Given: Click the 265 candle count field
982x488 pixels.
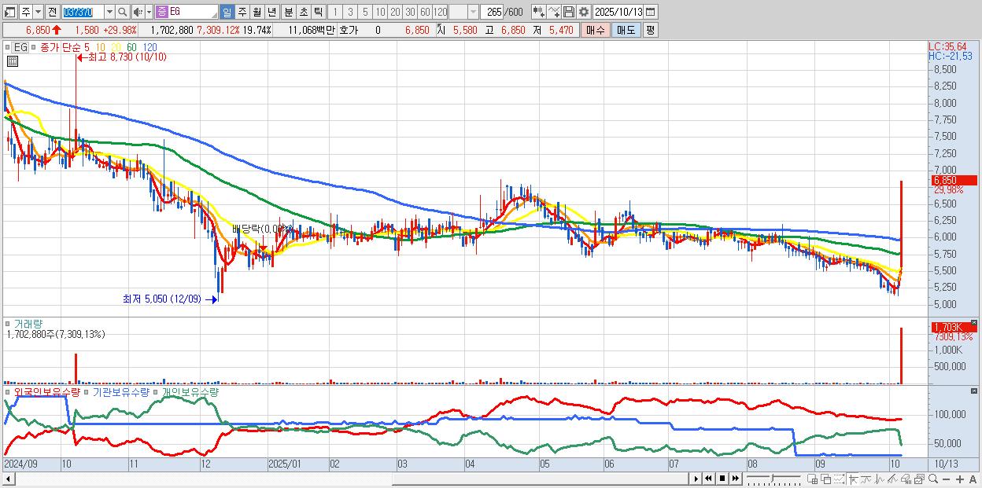Looking at the screenshot, I should [492, 12].
